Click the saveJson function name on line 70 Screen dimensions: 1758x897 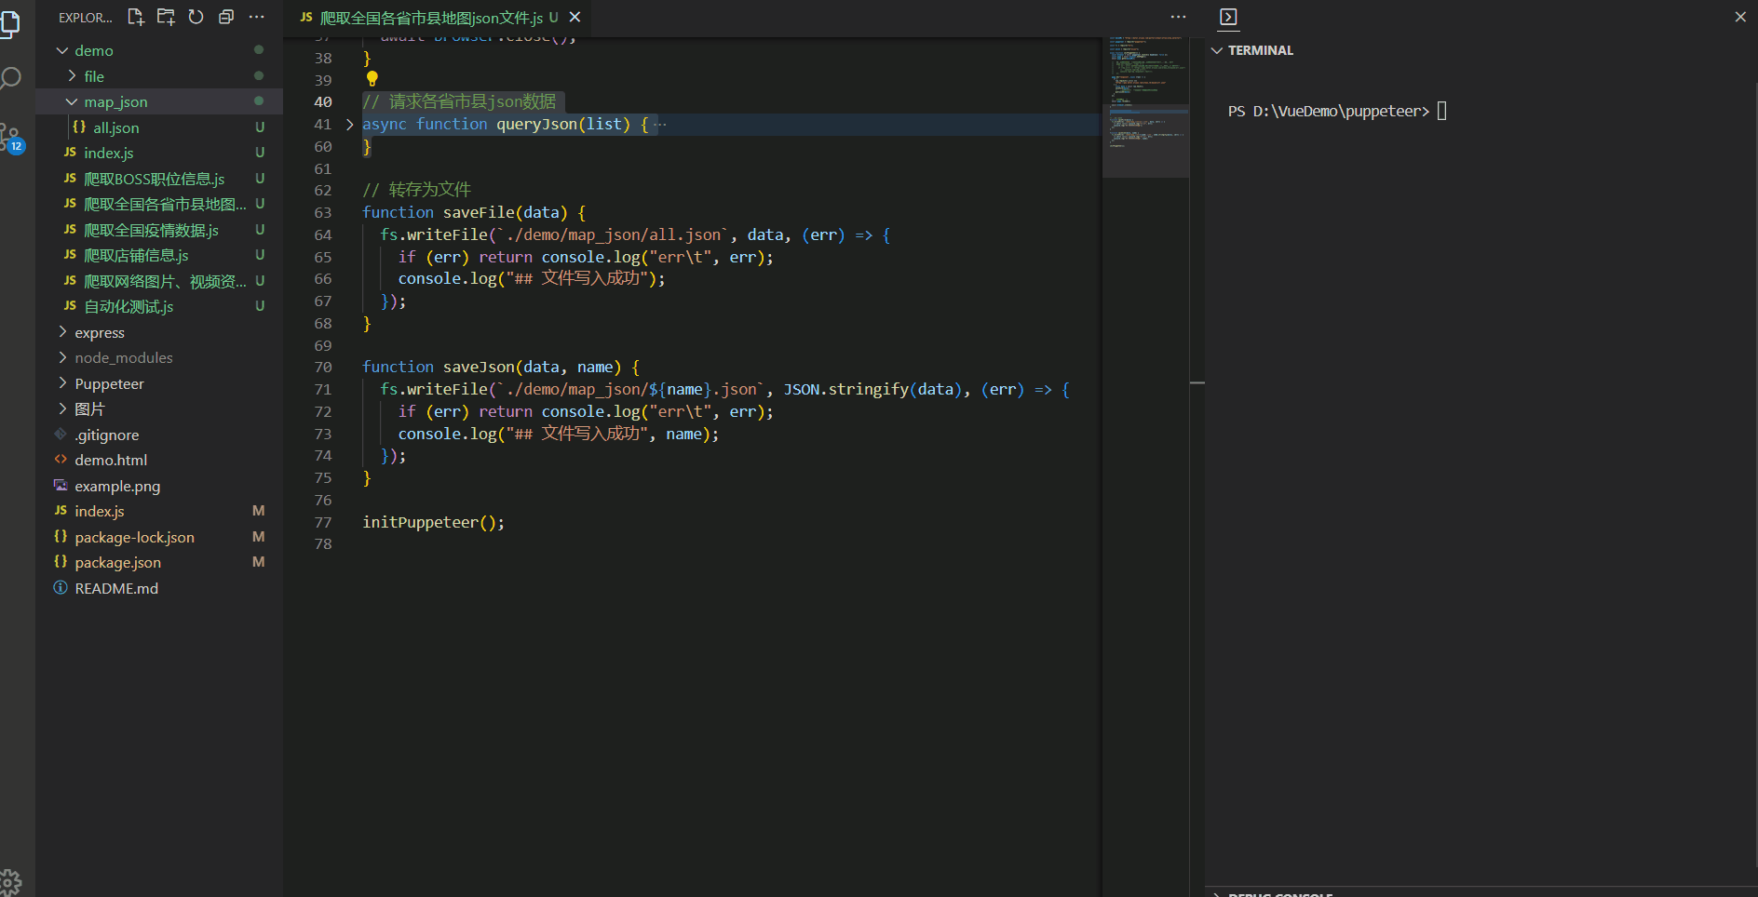[478, 367]
